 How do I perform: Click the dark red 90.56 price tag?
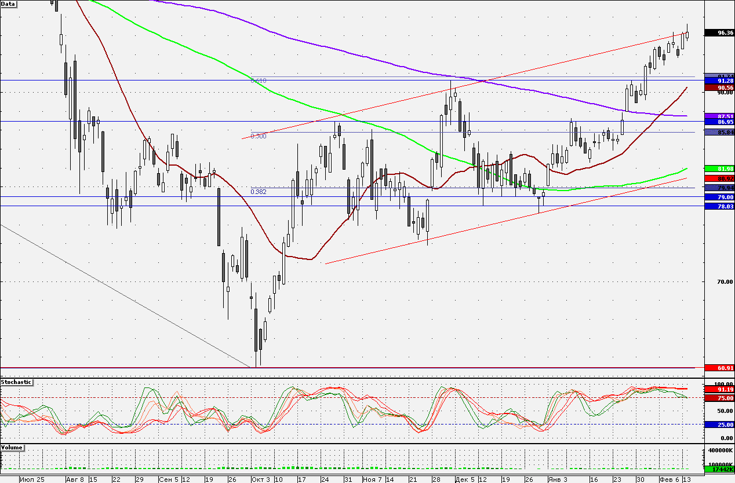[719, 87]
